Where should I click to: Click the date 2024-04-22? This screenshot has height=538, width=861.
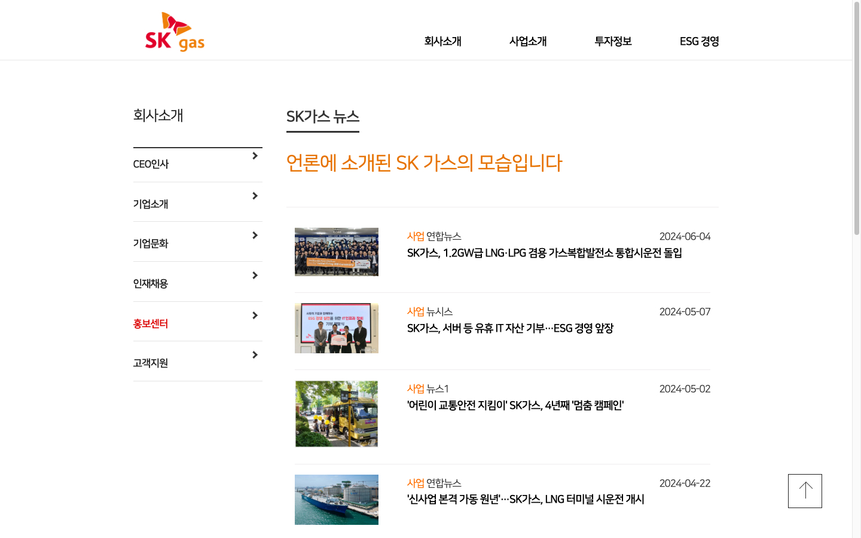(685, 484)
